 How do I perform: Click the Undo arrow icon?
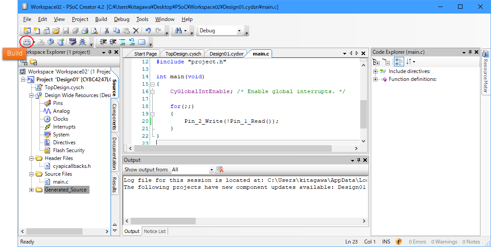point(148,31)
